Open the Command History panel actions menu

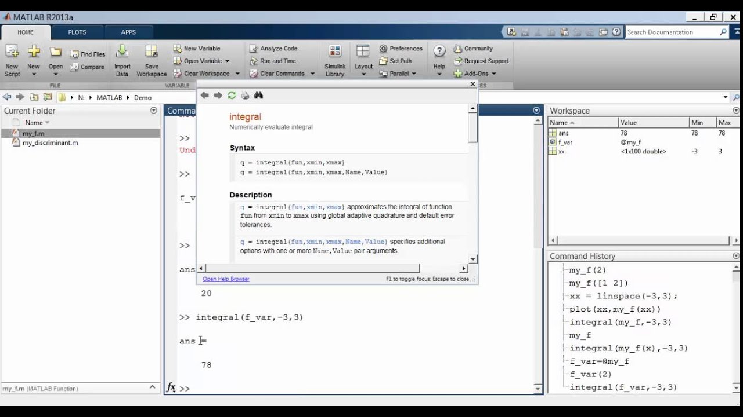point(736,256)
